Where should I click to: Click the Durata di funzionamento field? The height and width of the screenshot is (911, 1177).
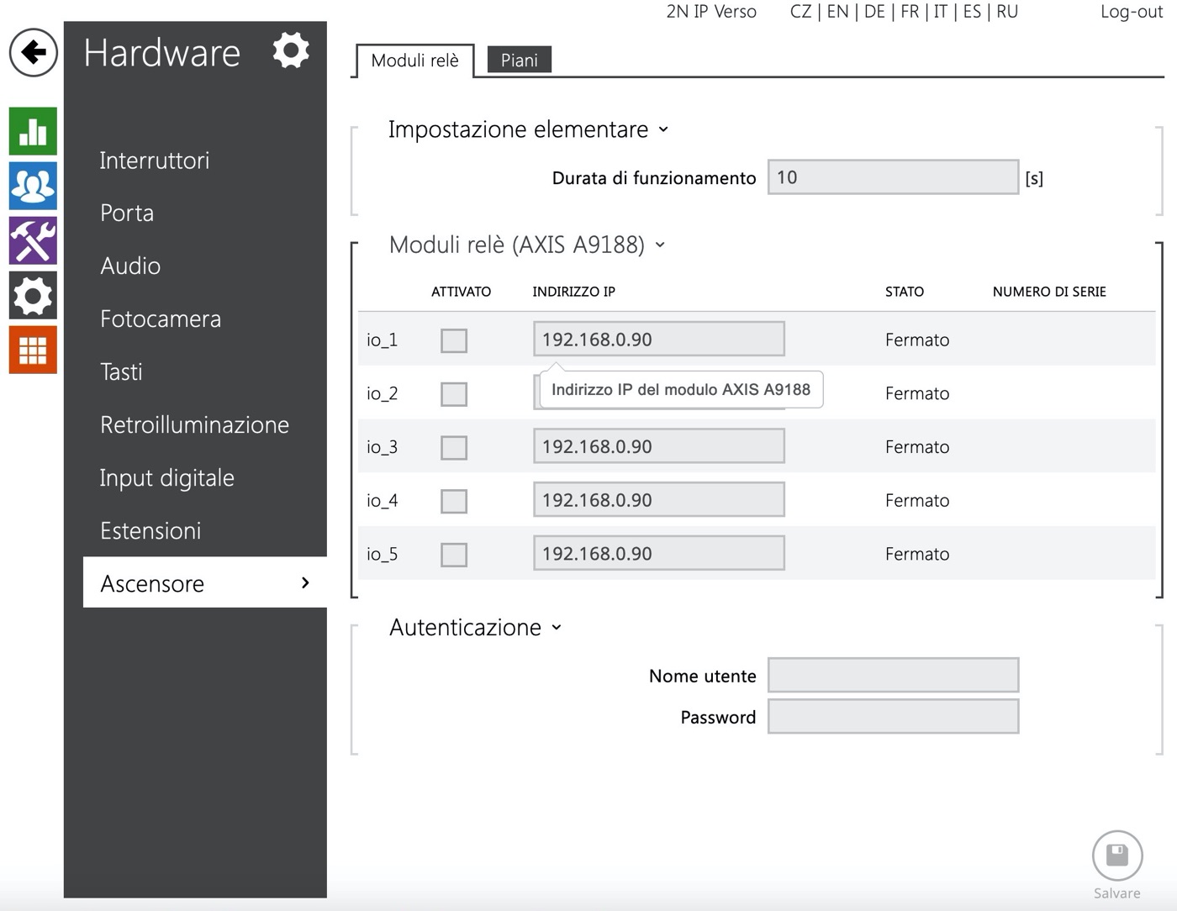coord(893,177)
